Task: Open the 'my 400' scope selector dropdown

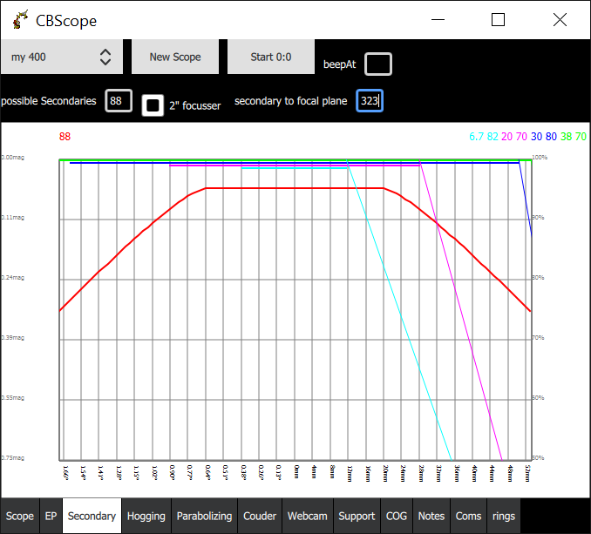Action: click(62, 57)
